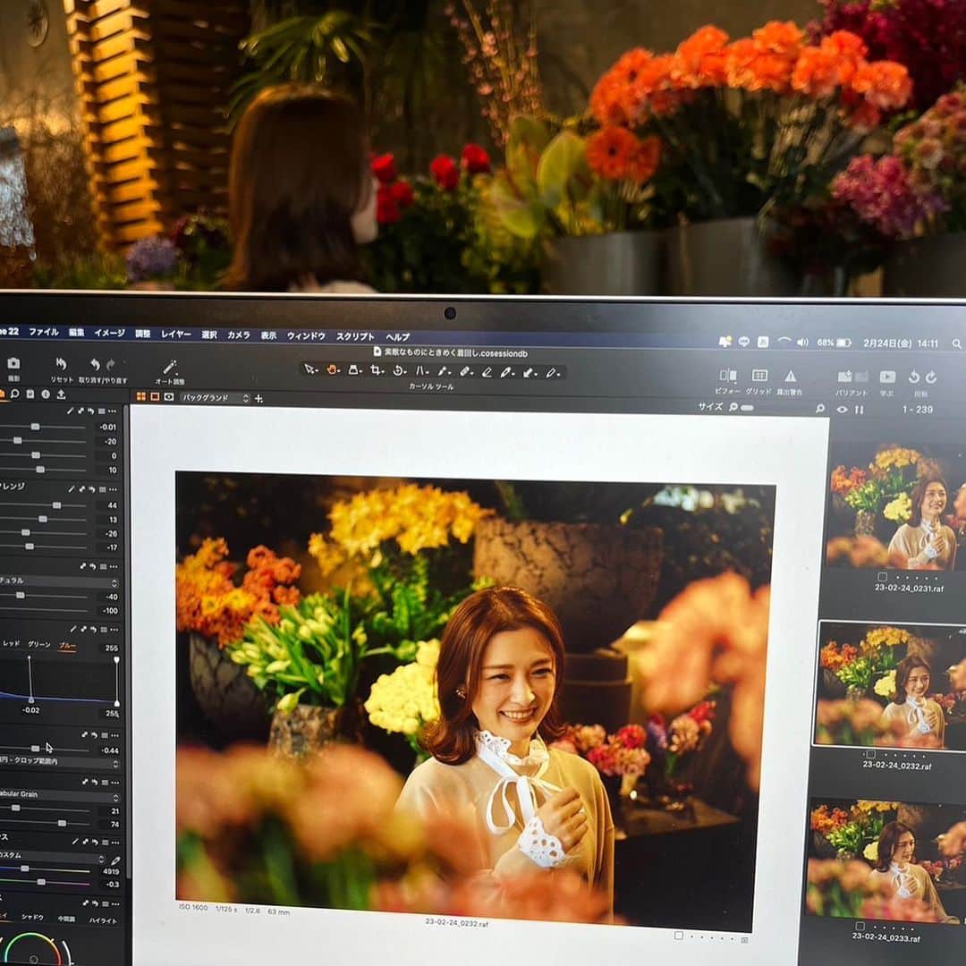966x966 pixels.
Task: Open the ファイル menu
Action: click(x=45, y=332)
